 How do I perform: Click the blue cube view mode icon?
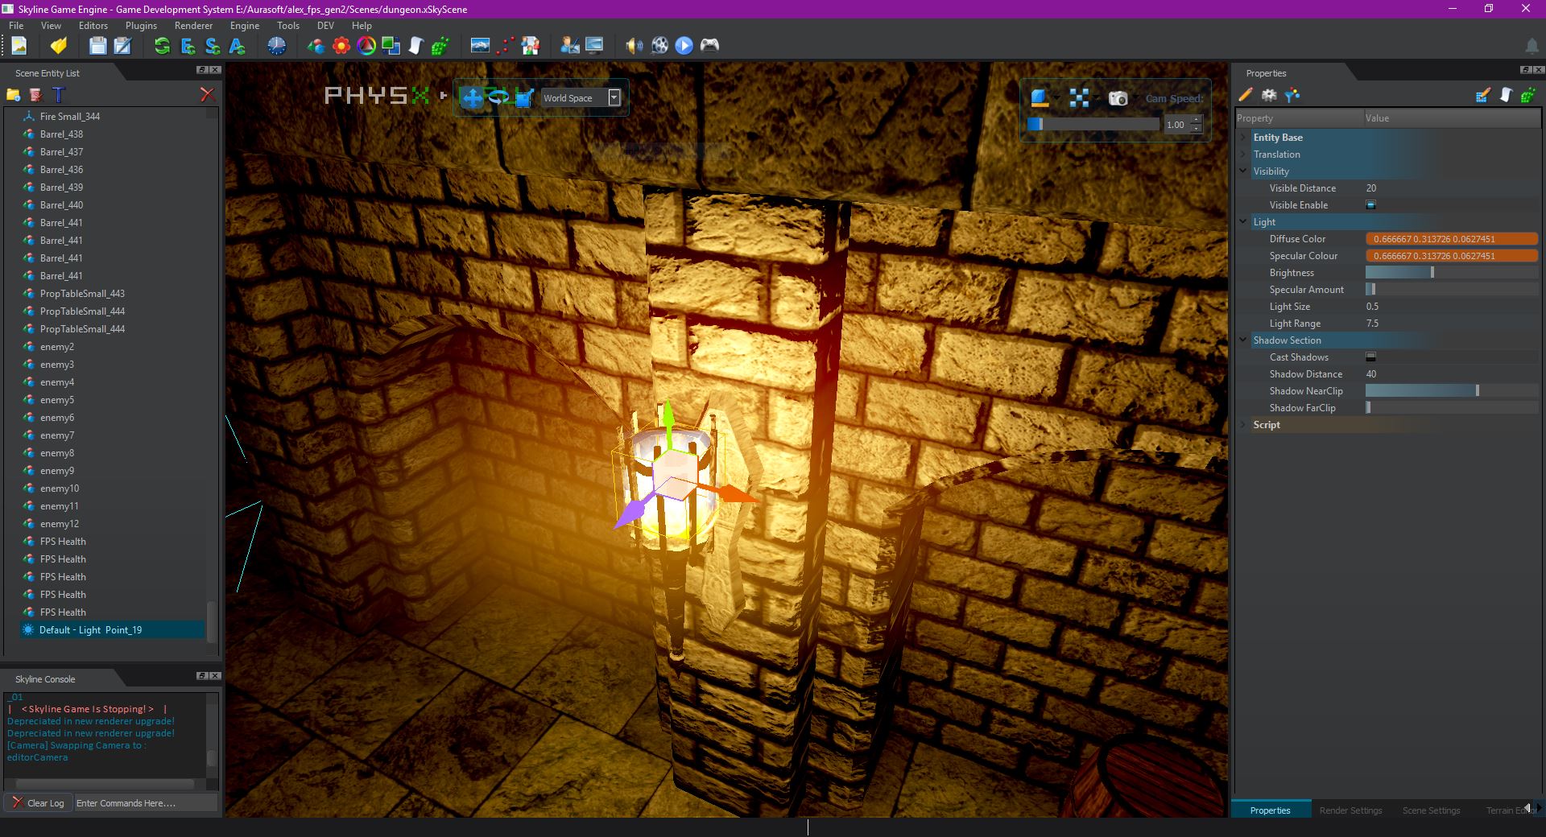point(1040,98)
